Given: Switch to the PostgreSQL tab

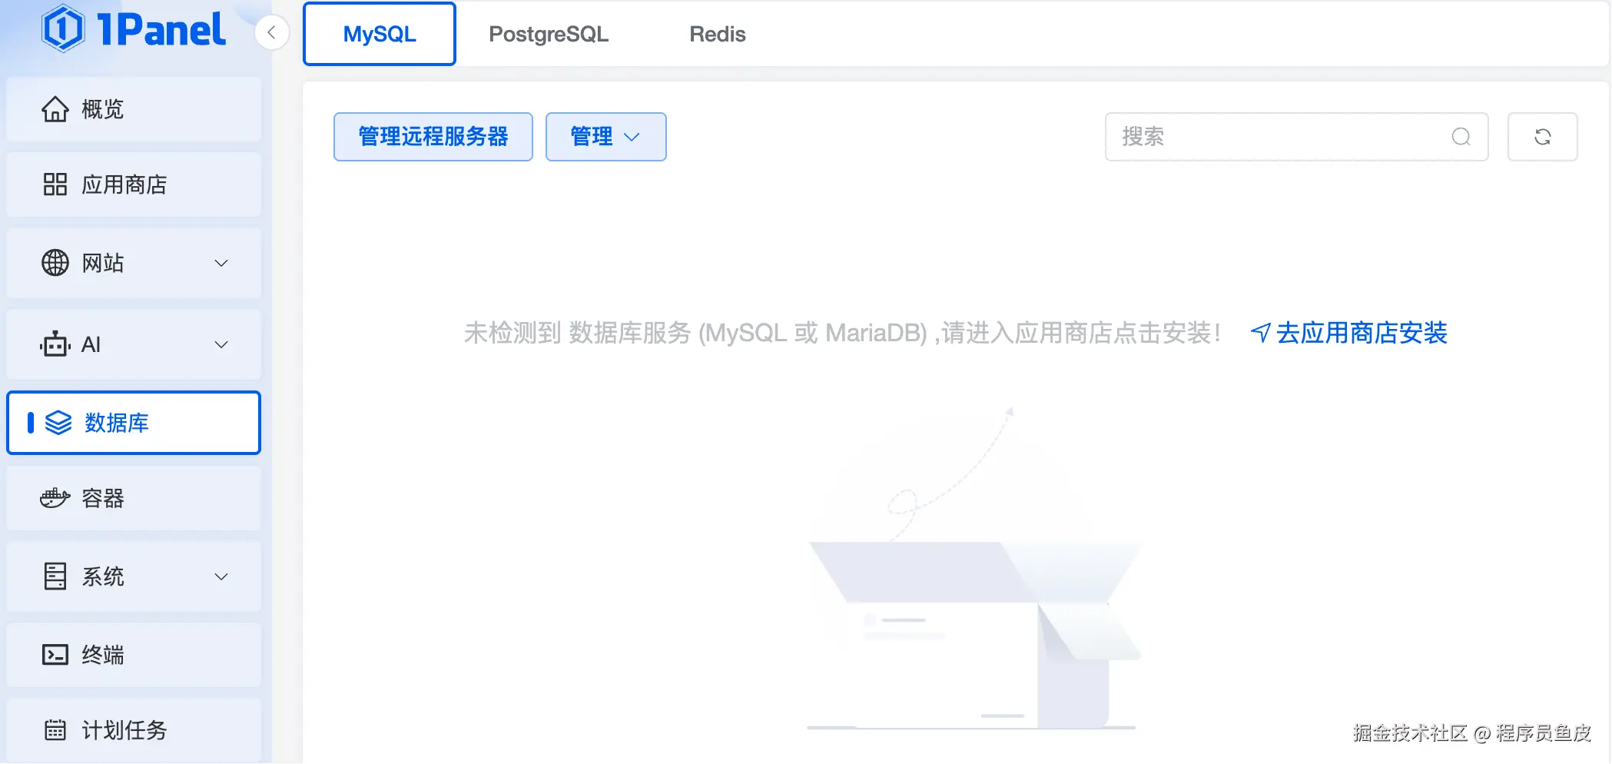Looking at the screenshot, I should point(549,34).
